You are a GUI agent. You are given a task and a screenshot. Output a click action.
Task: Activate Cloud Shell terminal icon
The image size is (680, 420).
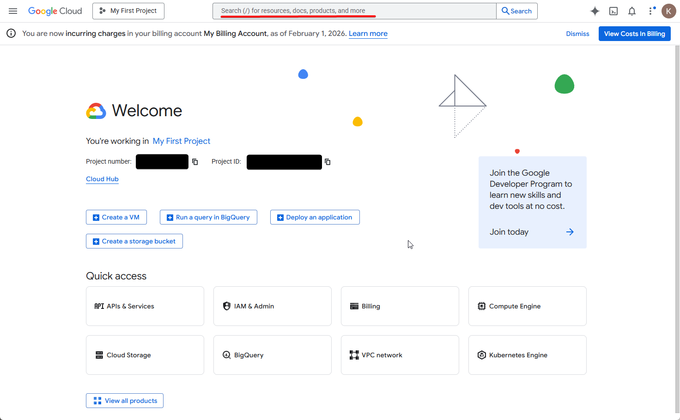[613, 11]
